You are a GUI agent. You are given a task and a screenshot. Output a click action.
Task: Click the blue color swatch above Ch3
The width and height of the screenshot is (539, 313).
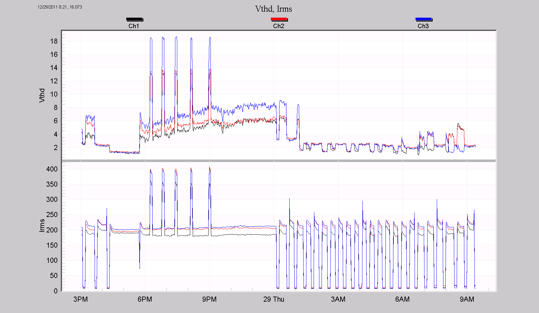pos(424,19)
